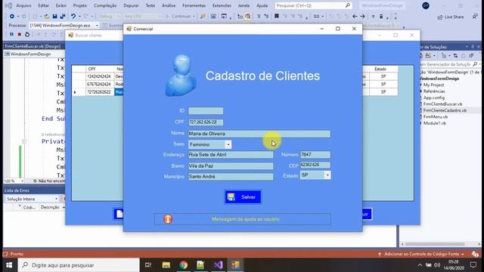Image resolution: width=484 pixels, height=272 pixels.
Task: Click the Salvar button on the Cadastro form
Action: [243, 196]
